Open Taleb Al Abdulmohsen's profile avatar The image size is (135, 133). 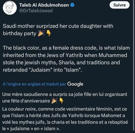(x=10, y=8)
